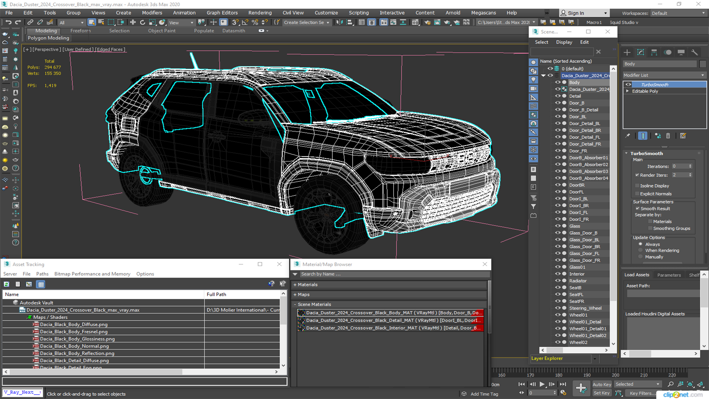Screen dimensions: 709x399
Task: Open Select by Name tool
Action: pyautogui.click(x=101, y=22)
